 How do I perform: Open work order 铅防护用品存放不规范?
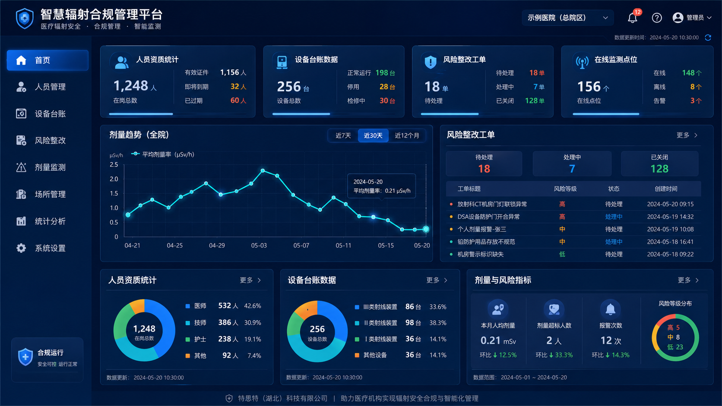point(573,242)
